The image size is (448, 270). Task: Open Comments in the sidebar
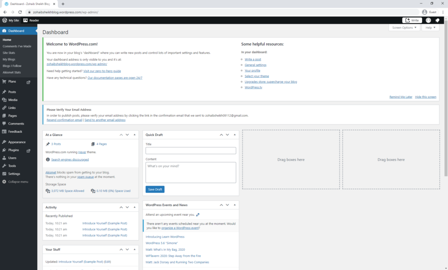click(16, 124)
